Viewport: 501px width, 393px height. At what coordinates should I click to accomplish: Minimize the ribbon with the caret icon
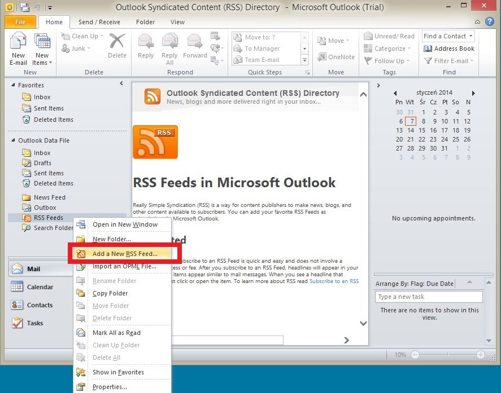click(x=477, y=21)
